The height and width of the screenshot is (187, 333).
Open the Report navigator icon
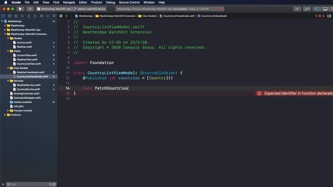point(54,16)
